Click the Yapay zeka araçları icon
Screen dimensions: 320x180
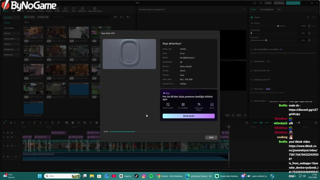[x=199, y=105]
